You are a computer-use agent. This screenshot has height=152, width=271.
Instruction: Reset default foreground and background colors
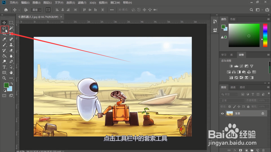click(5, 90)
